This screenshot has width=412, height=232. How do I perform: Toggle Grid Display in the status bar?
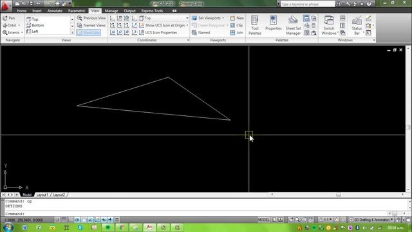[x=64, y=220]
